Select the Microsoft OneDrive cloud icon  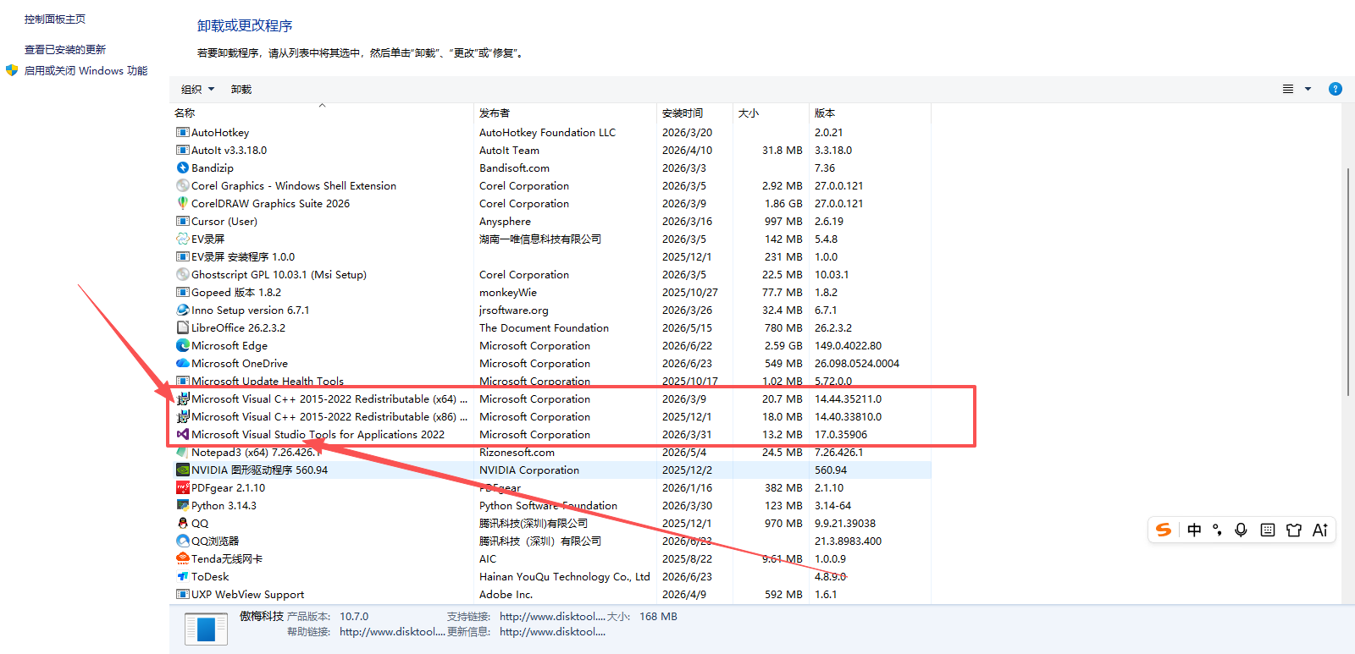(182, 363)
